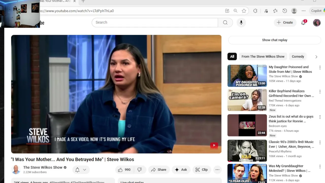
Task: Open the browser extensions puzzle icon
Action: pyautogui.click(x=255, y=11)
